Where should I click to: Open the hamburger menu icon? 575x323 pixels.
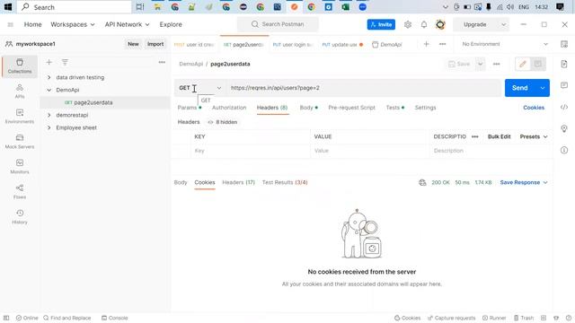click(10, 24)
